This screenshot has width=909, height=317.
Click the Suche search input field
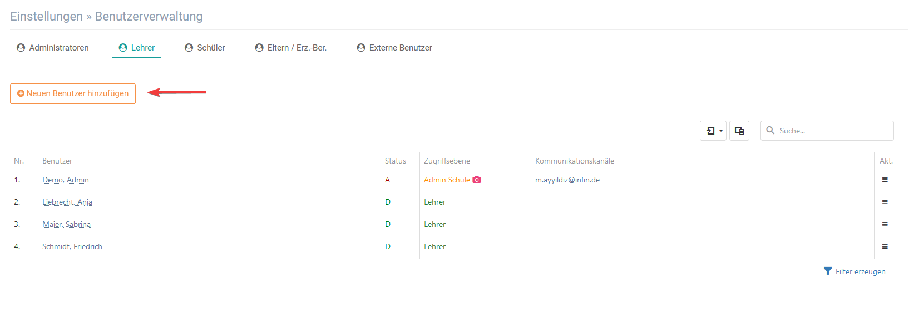827,131
